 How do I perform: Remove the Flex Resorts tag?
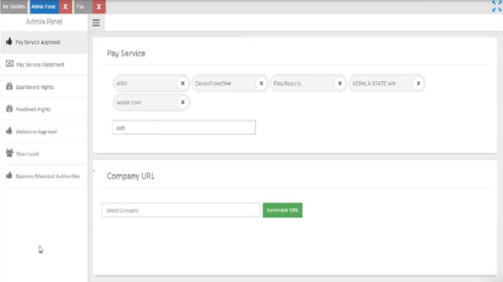[x=340, y=83]
